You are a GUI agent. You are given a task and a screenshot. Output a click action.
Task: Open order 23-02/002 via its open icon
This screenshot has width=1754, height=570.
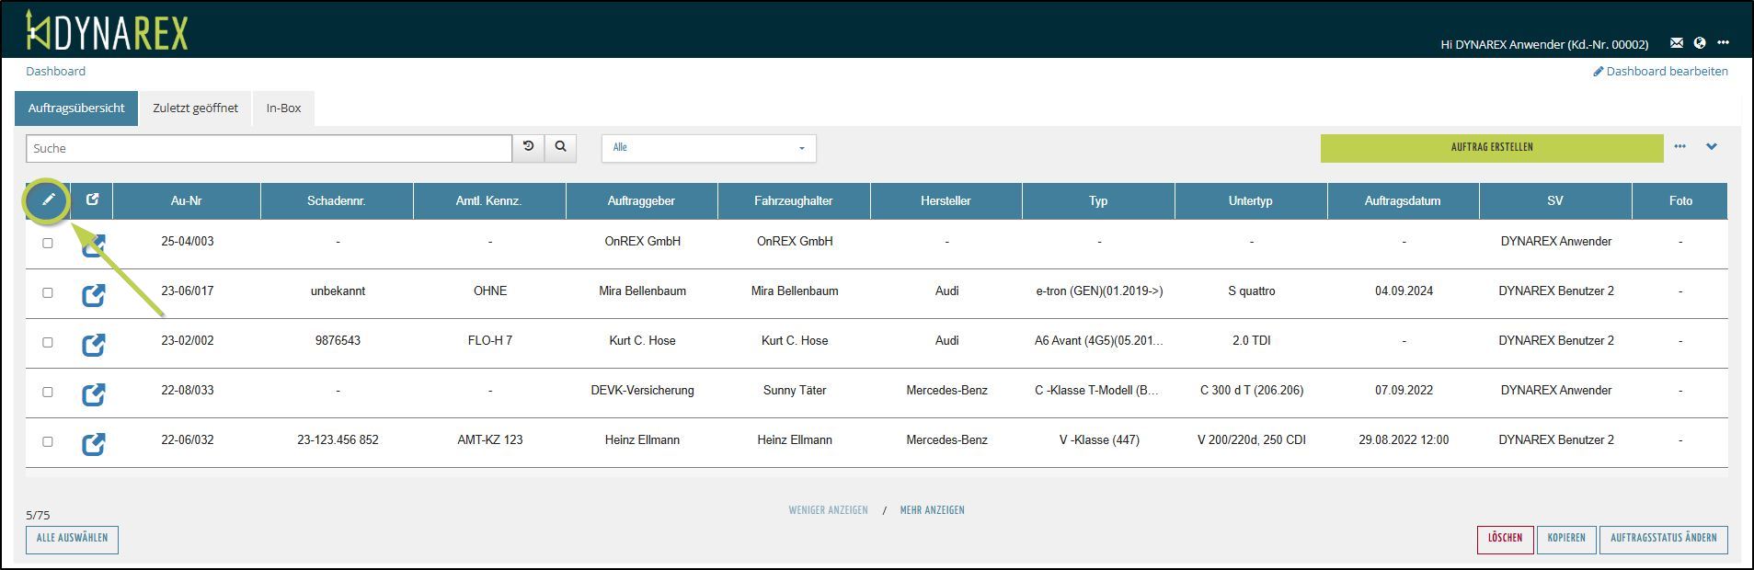94,345
